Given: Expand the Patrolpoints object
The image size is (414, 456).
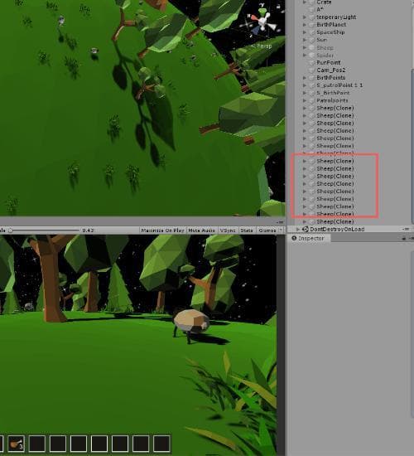Looking at the screenshot, I should pyautogui.click(x=305, y=100).
